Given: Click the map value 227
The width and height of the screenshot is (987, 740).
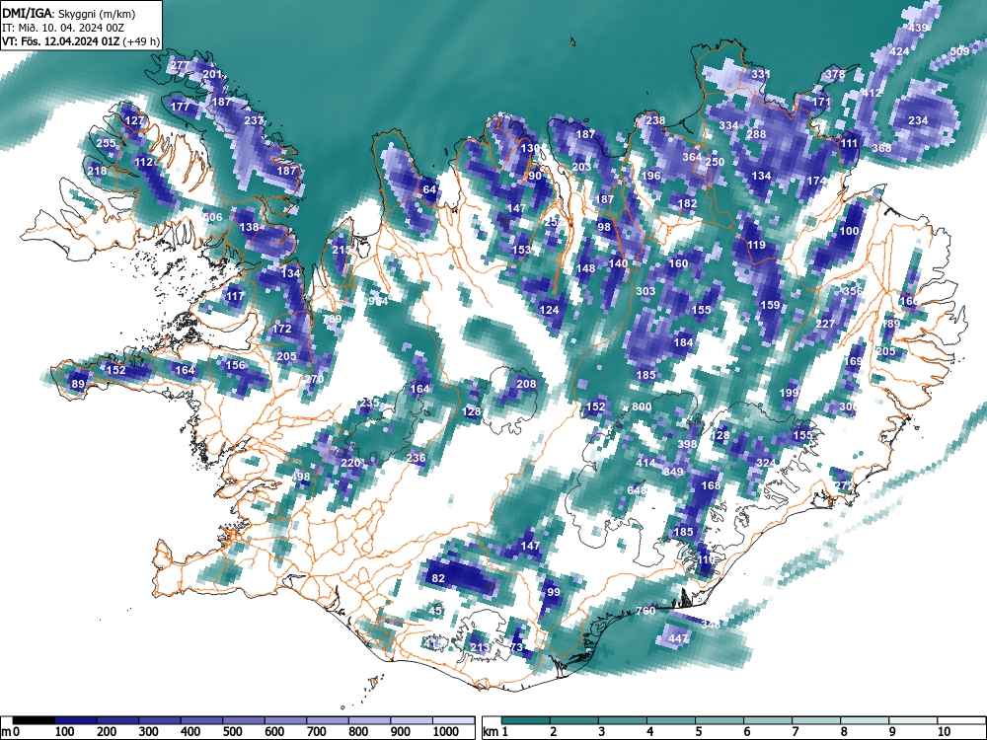Looking at the screenshot, I should [x=825, y=324].
